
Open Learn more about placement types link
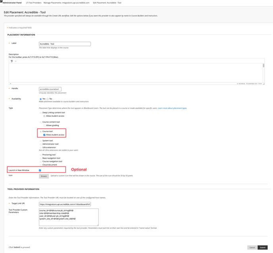(172, 108)
